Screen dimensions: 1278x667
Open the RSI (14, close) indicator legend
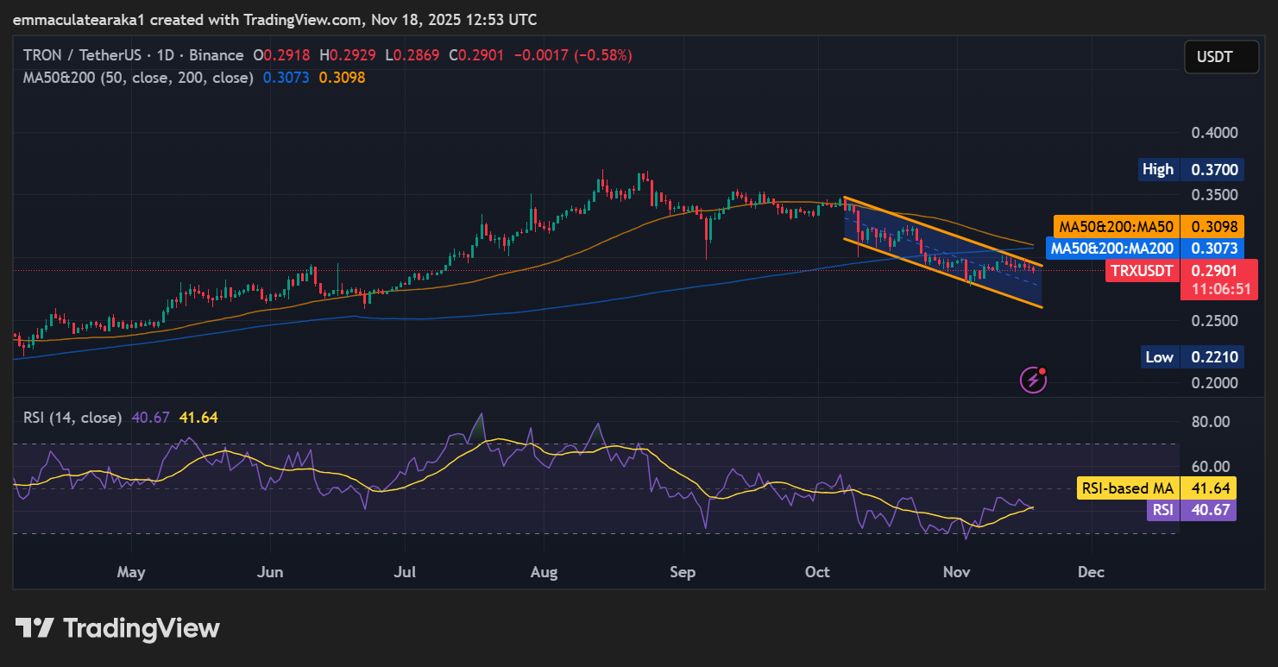[x=72, y=416]
